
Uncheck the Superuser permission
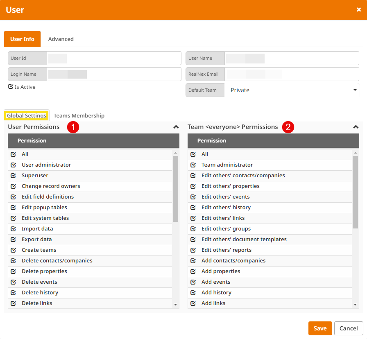tap(14, 175)
